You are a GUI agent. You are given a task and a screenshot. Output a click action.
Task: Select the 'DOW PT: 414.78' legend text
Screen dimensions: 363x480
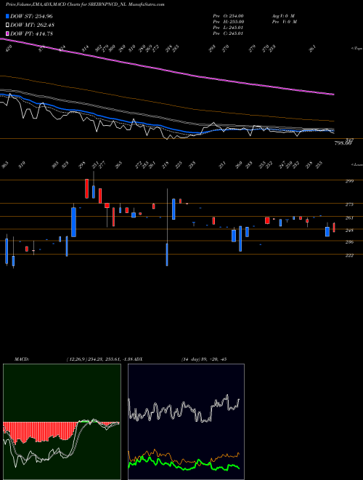[x=31, y=33]
